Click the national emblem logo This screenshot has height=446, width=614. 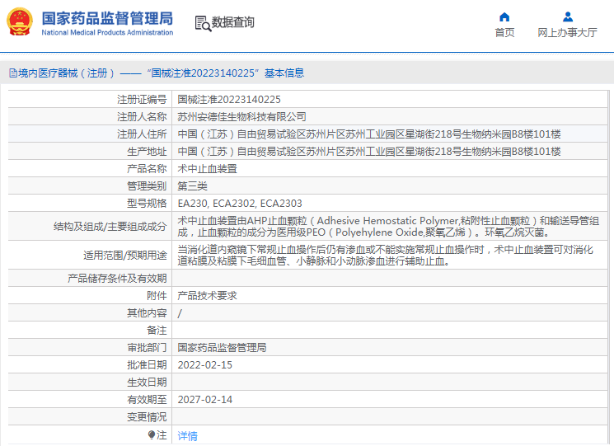pos(20,22)
